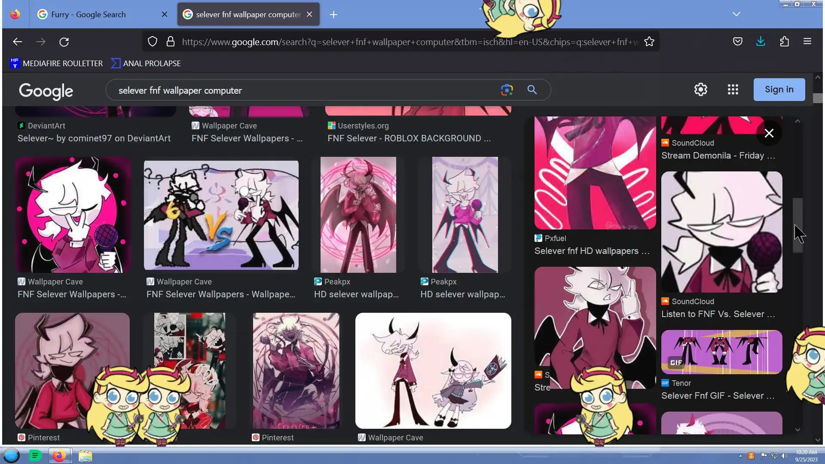Click the magnifying glass search icon
The image size is (825, 464).
point(532,90)
